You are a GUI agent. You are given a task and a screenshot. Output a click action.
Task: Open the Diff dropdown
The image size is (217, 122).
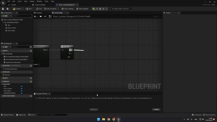tap(29, 9)
